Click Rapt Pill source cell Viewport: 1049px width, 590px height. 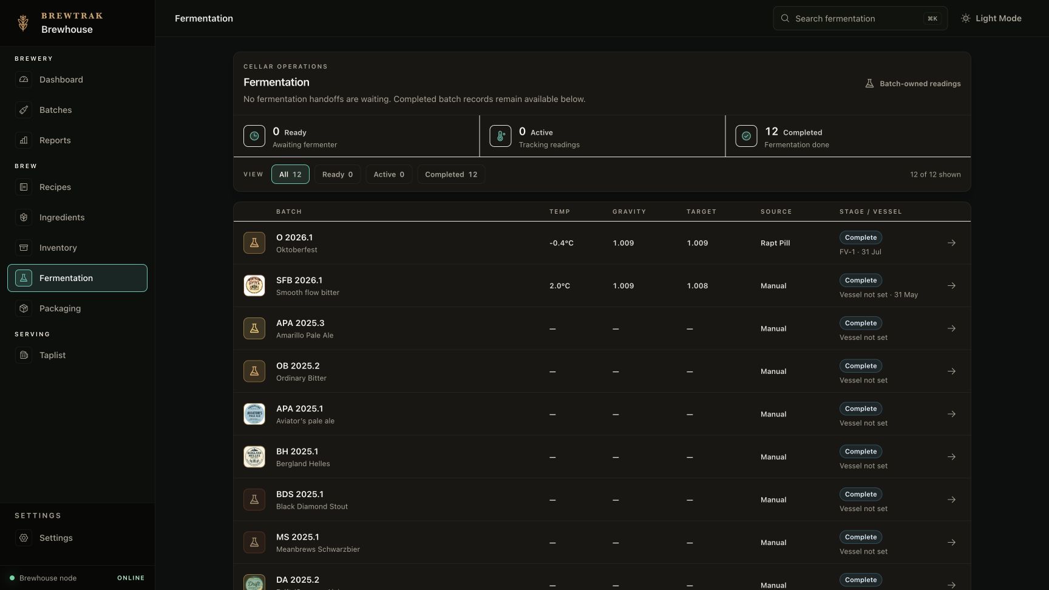[775, 243]
